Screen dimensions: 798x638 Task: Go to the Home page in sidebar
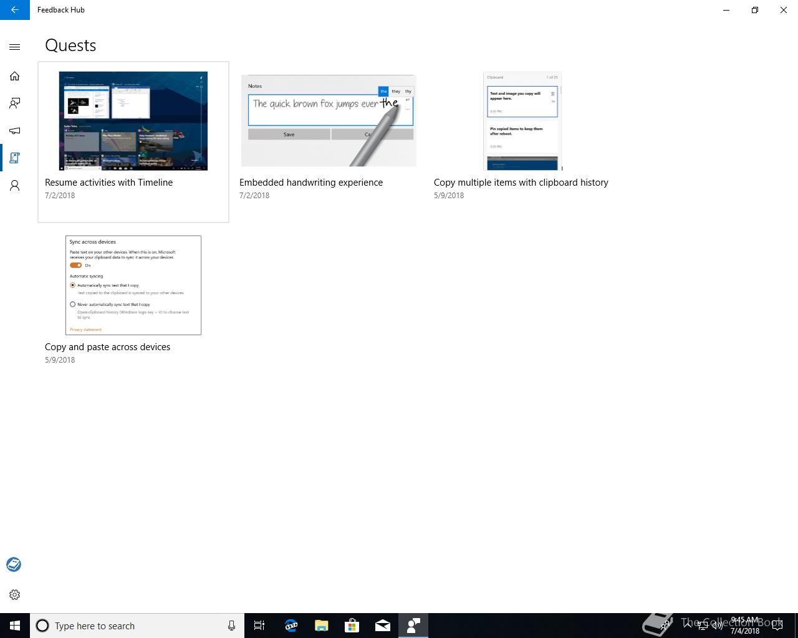pos(15,76)
